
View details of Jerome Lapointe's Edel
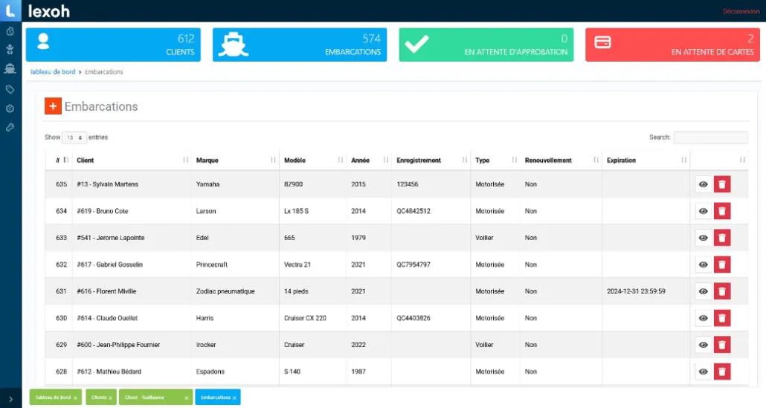click(703, 238)
